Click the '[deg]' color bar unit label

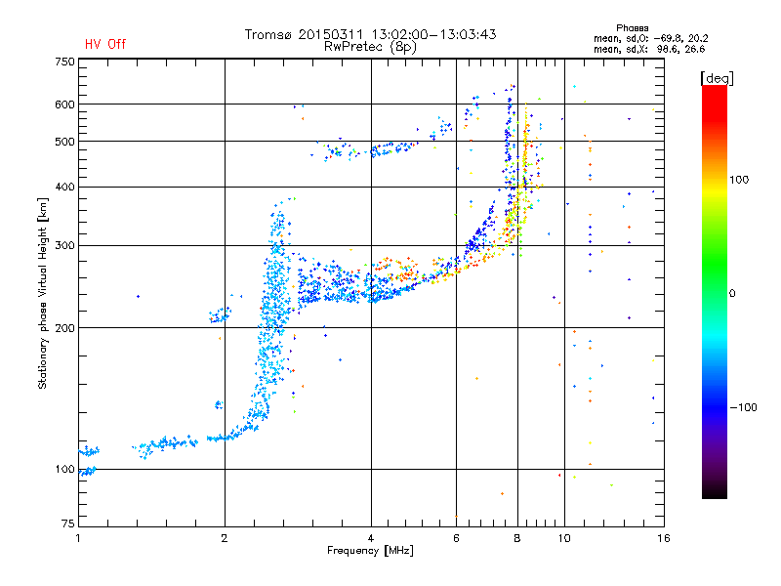(x=717, y=78)
